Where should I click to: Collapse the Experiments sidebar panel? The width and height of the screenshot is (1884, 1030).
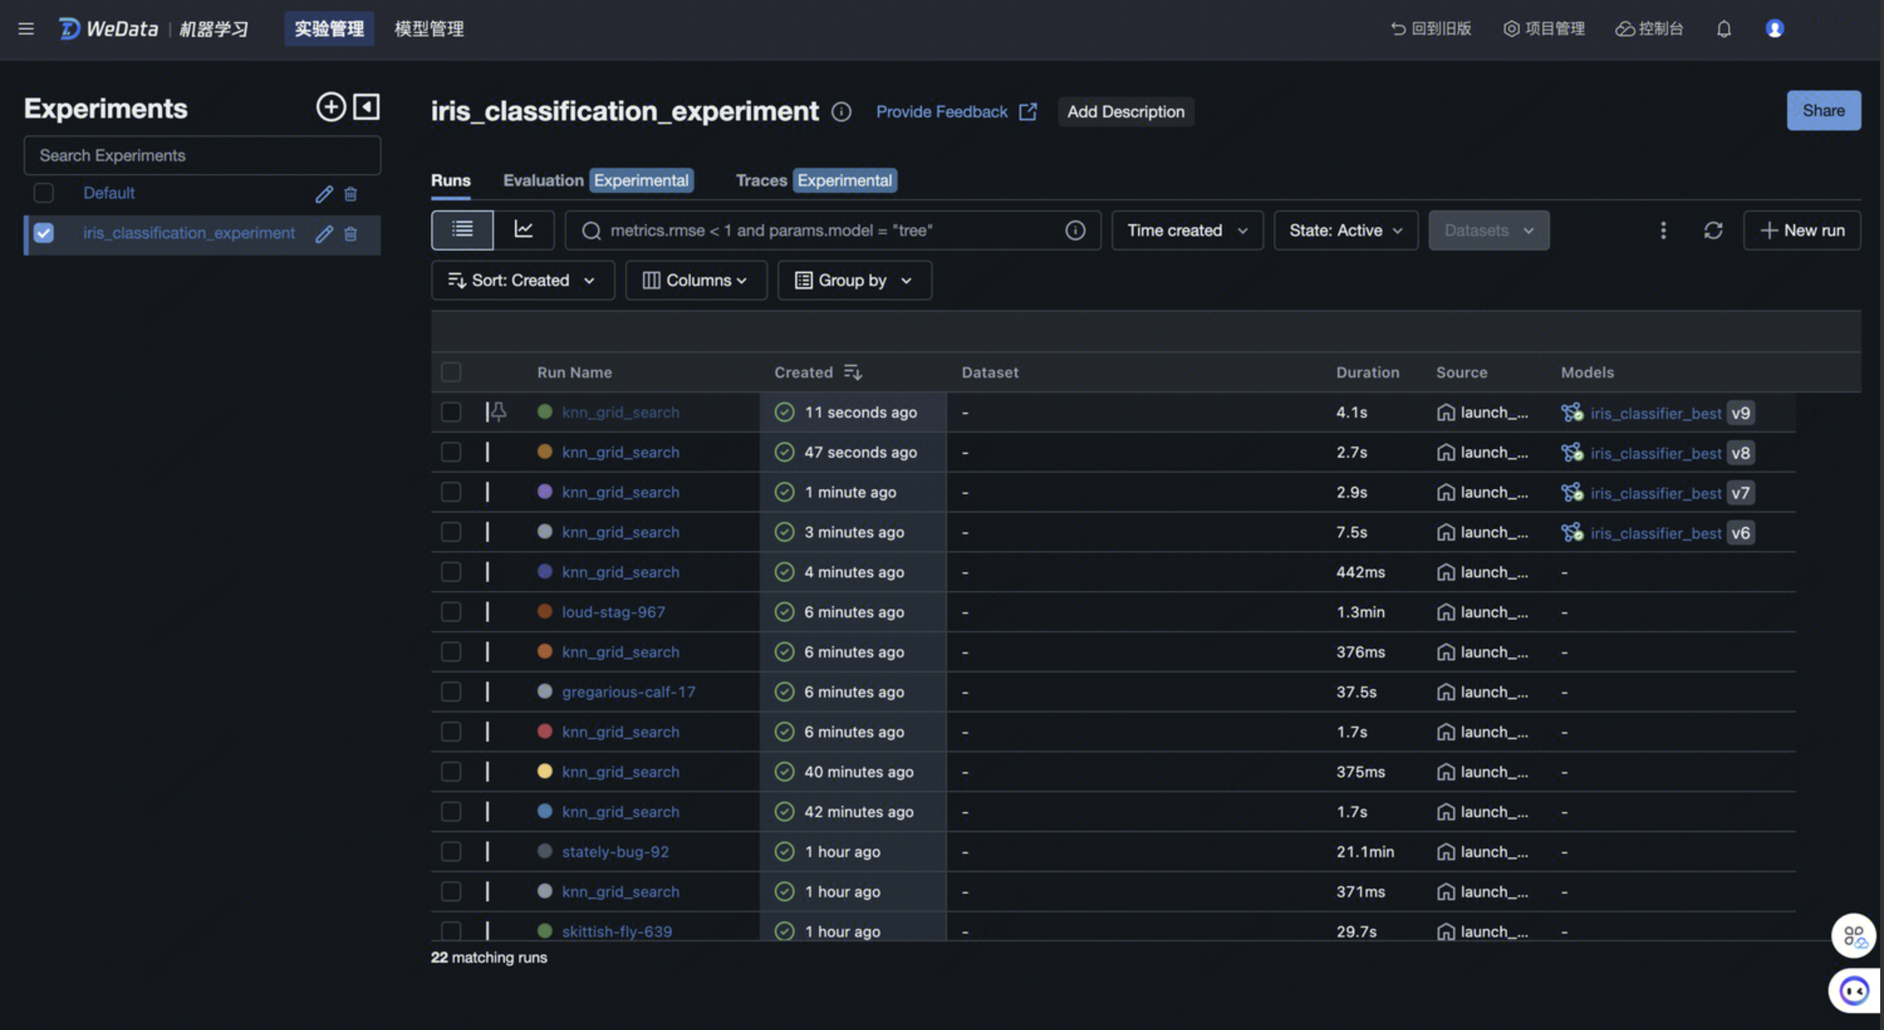click(x=366, y=107)
